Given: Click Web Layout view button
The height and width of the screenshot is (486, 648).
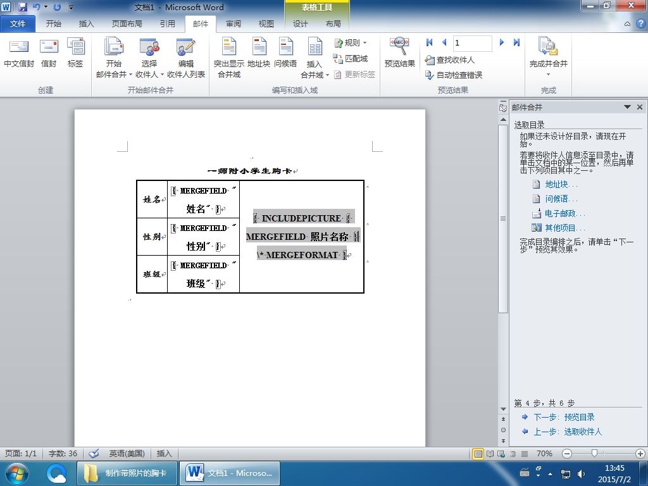Looking at the screenshot, I should [501, 454].
